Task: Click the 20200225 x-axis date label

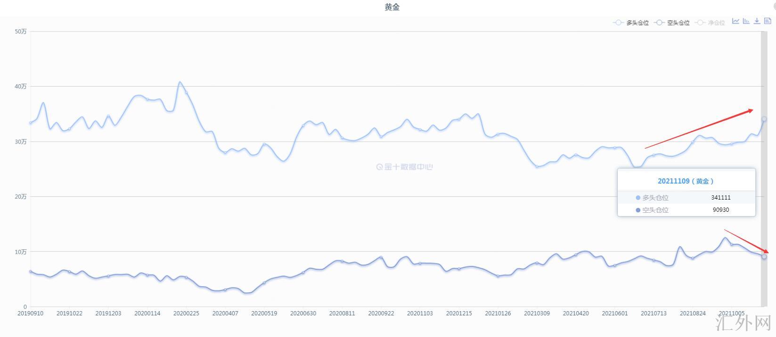Action: 186,313
